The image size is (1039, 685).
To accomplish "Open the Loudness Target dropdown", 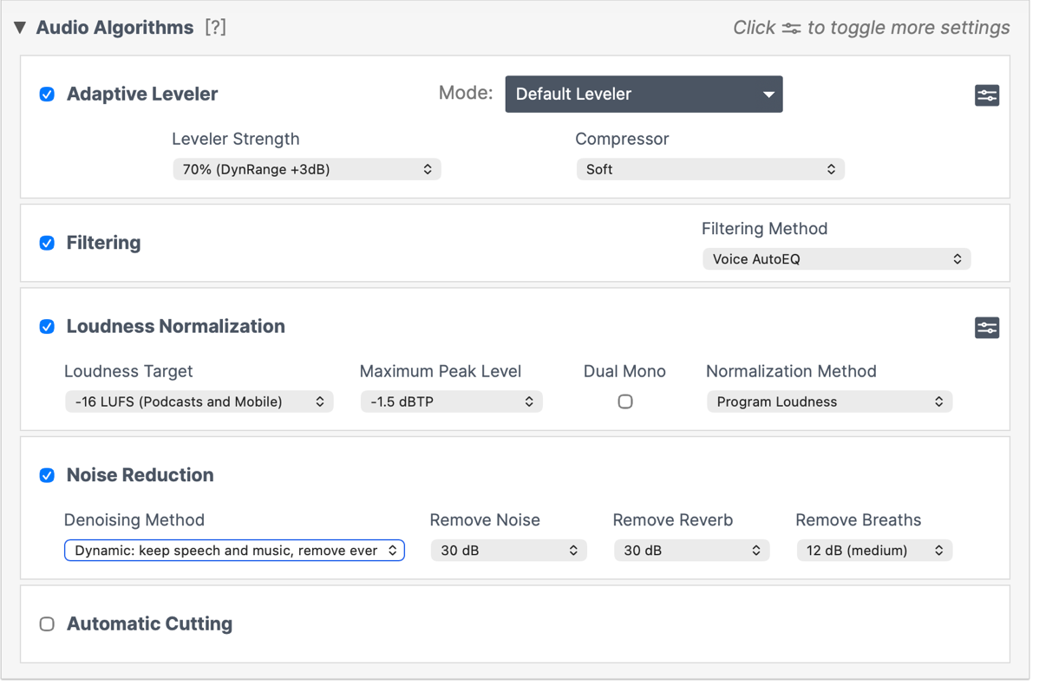I will [x=199, y=402].
